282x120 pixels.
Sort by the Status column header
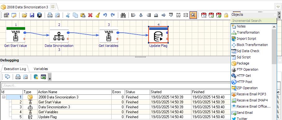coord(137,92)
